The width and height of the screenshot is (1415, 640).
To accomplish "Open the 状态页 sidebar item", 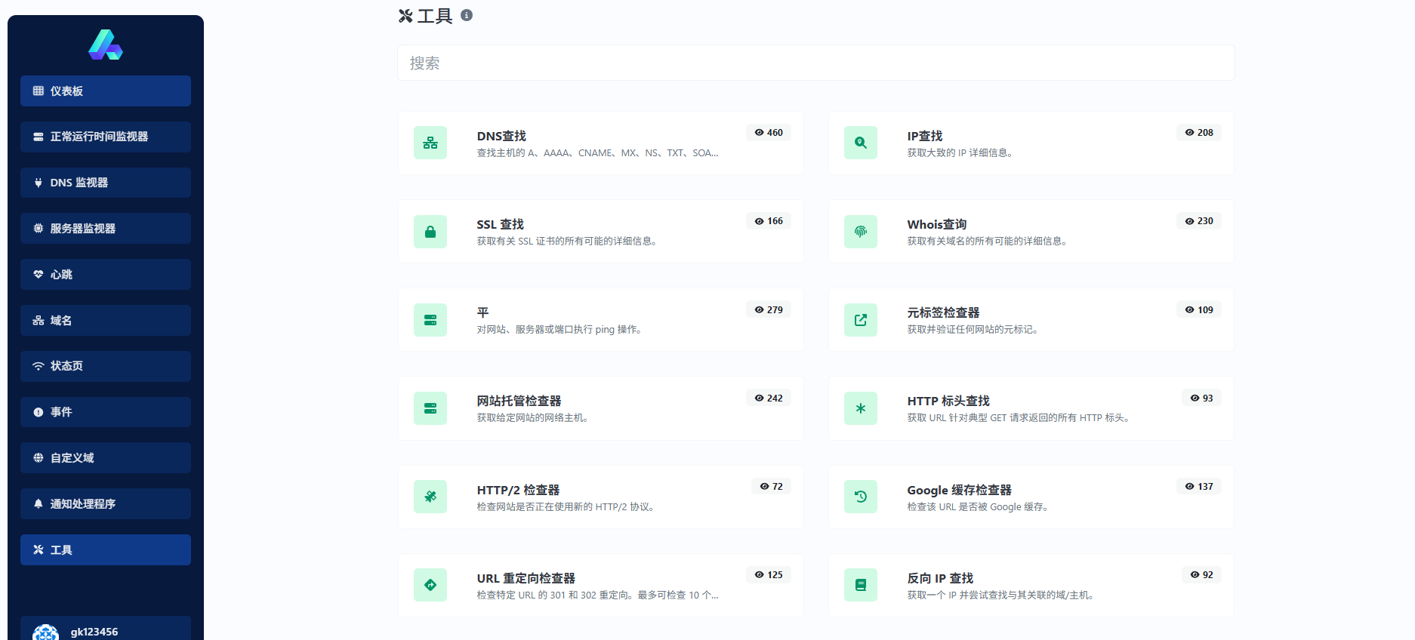I will tap(106, 366).
